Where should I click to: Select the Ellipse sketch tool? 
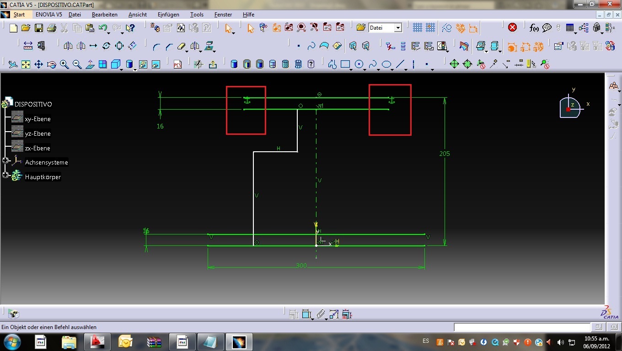[387, 64]
